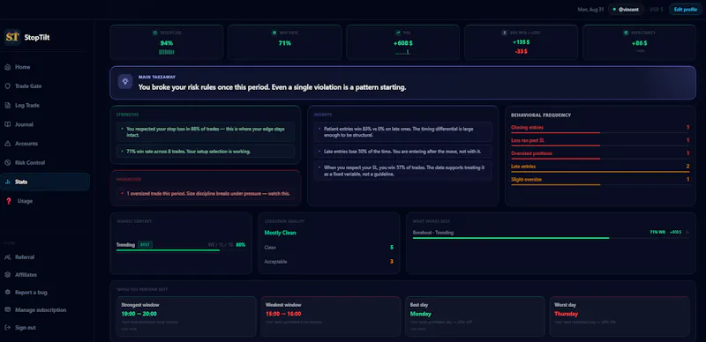Click the +608 $ PnL value

tap(402, 43)
